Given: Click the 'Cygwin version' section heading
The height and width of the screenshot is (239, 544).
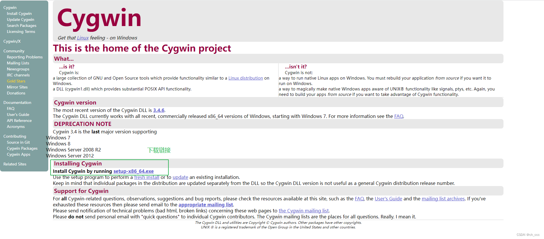Looking at the screenshot, I should 75,102.
